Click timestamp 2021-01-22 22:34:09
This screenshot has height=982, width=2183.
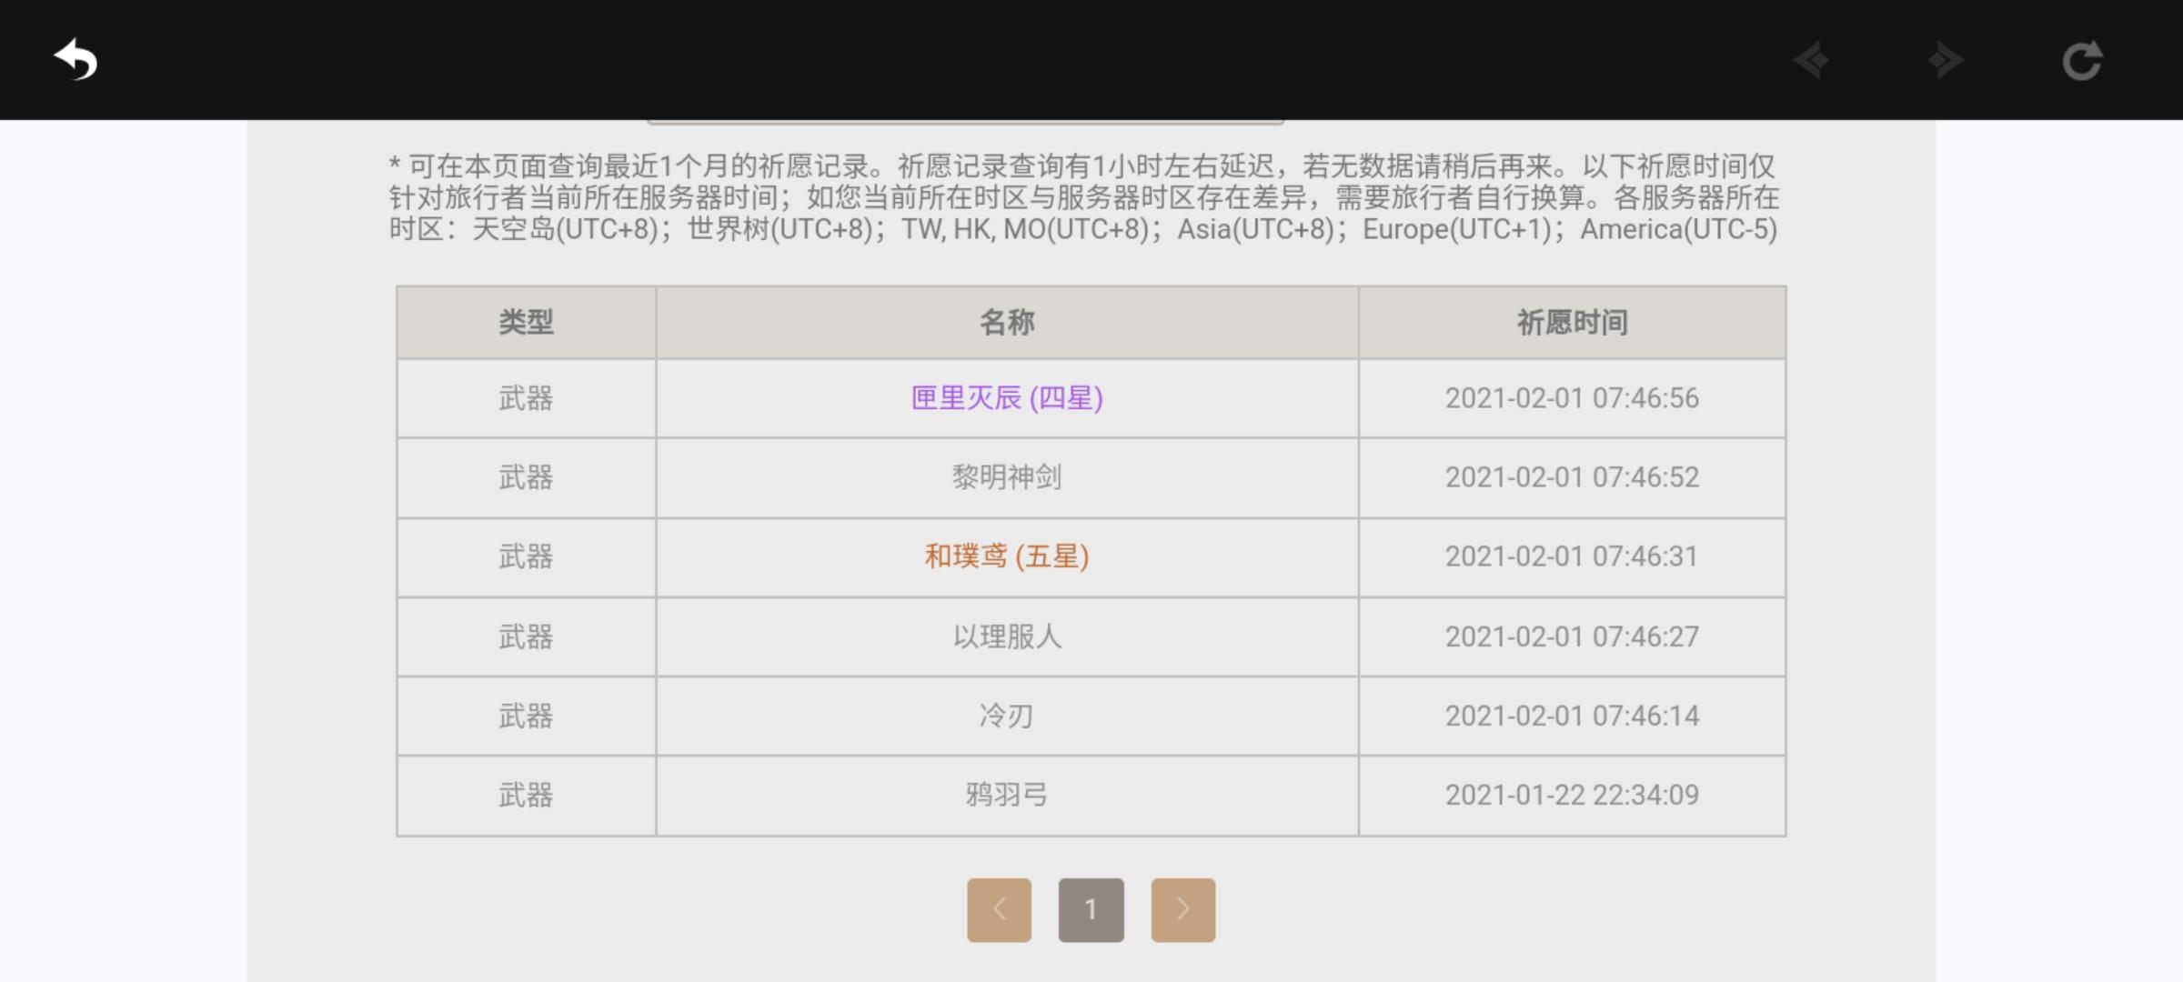click(x=1572, y=795)
